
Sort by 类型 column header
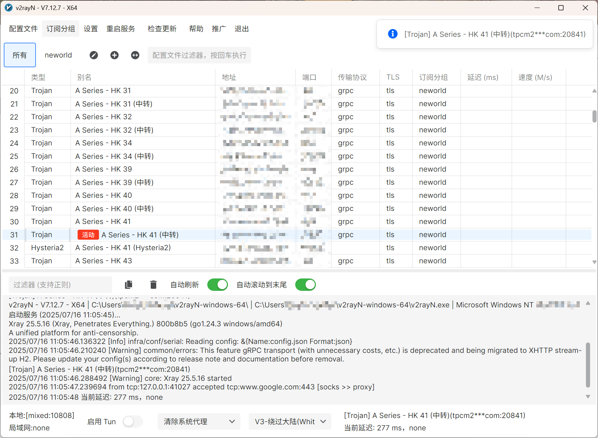click(x=48, y=77)
